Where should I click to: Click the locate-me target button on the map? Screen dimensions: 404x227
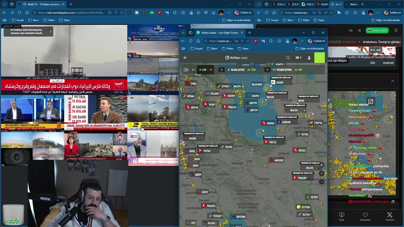tap(321, 165)
